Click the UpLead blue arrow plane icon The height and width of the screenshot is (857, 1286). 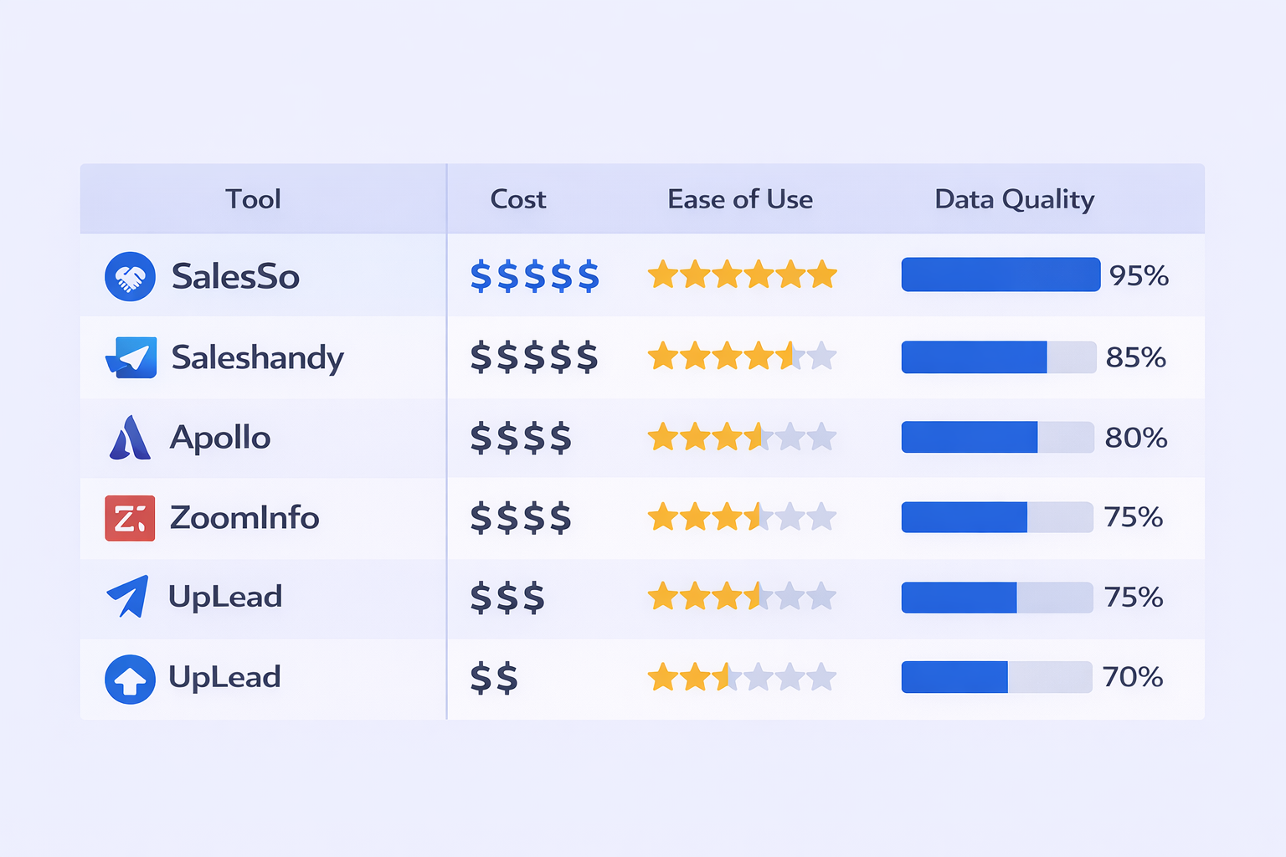128,597
